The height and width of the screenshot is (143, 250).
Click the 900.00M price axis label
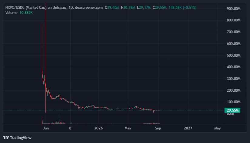(234, 9)
